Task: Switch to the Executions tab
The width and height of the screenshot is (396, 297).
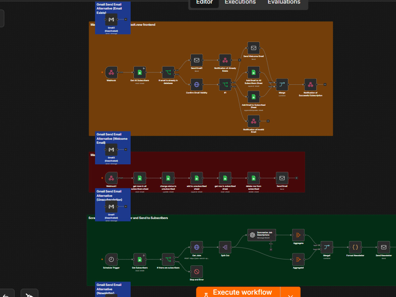Action: point(240,2)
